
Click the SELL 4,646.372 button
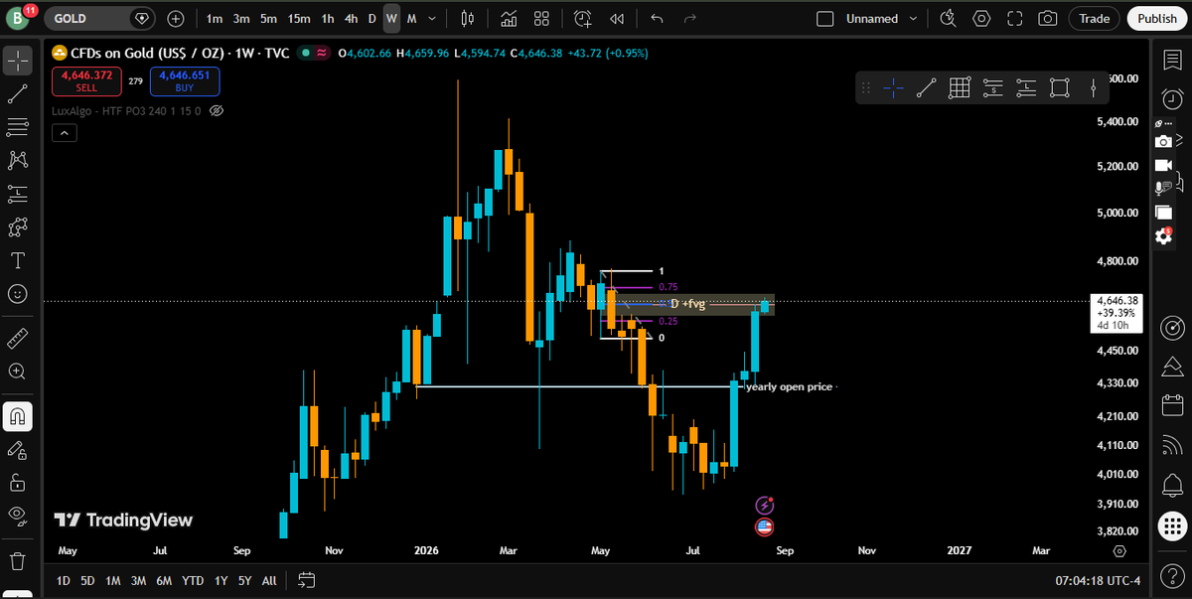(x=85, y=81)
